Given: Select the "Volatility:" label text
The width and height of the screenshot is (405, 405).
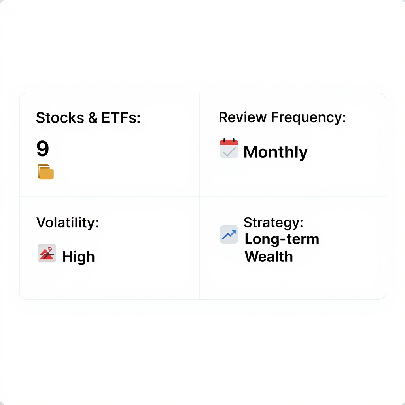Looking at the screenshot, I should [x=68, y=222].
